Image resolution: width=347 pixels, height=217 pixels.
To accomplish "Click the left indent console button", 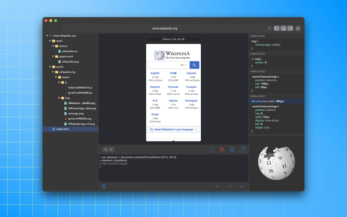I will (105, 150).
